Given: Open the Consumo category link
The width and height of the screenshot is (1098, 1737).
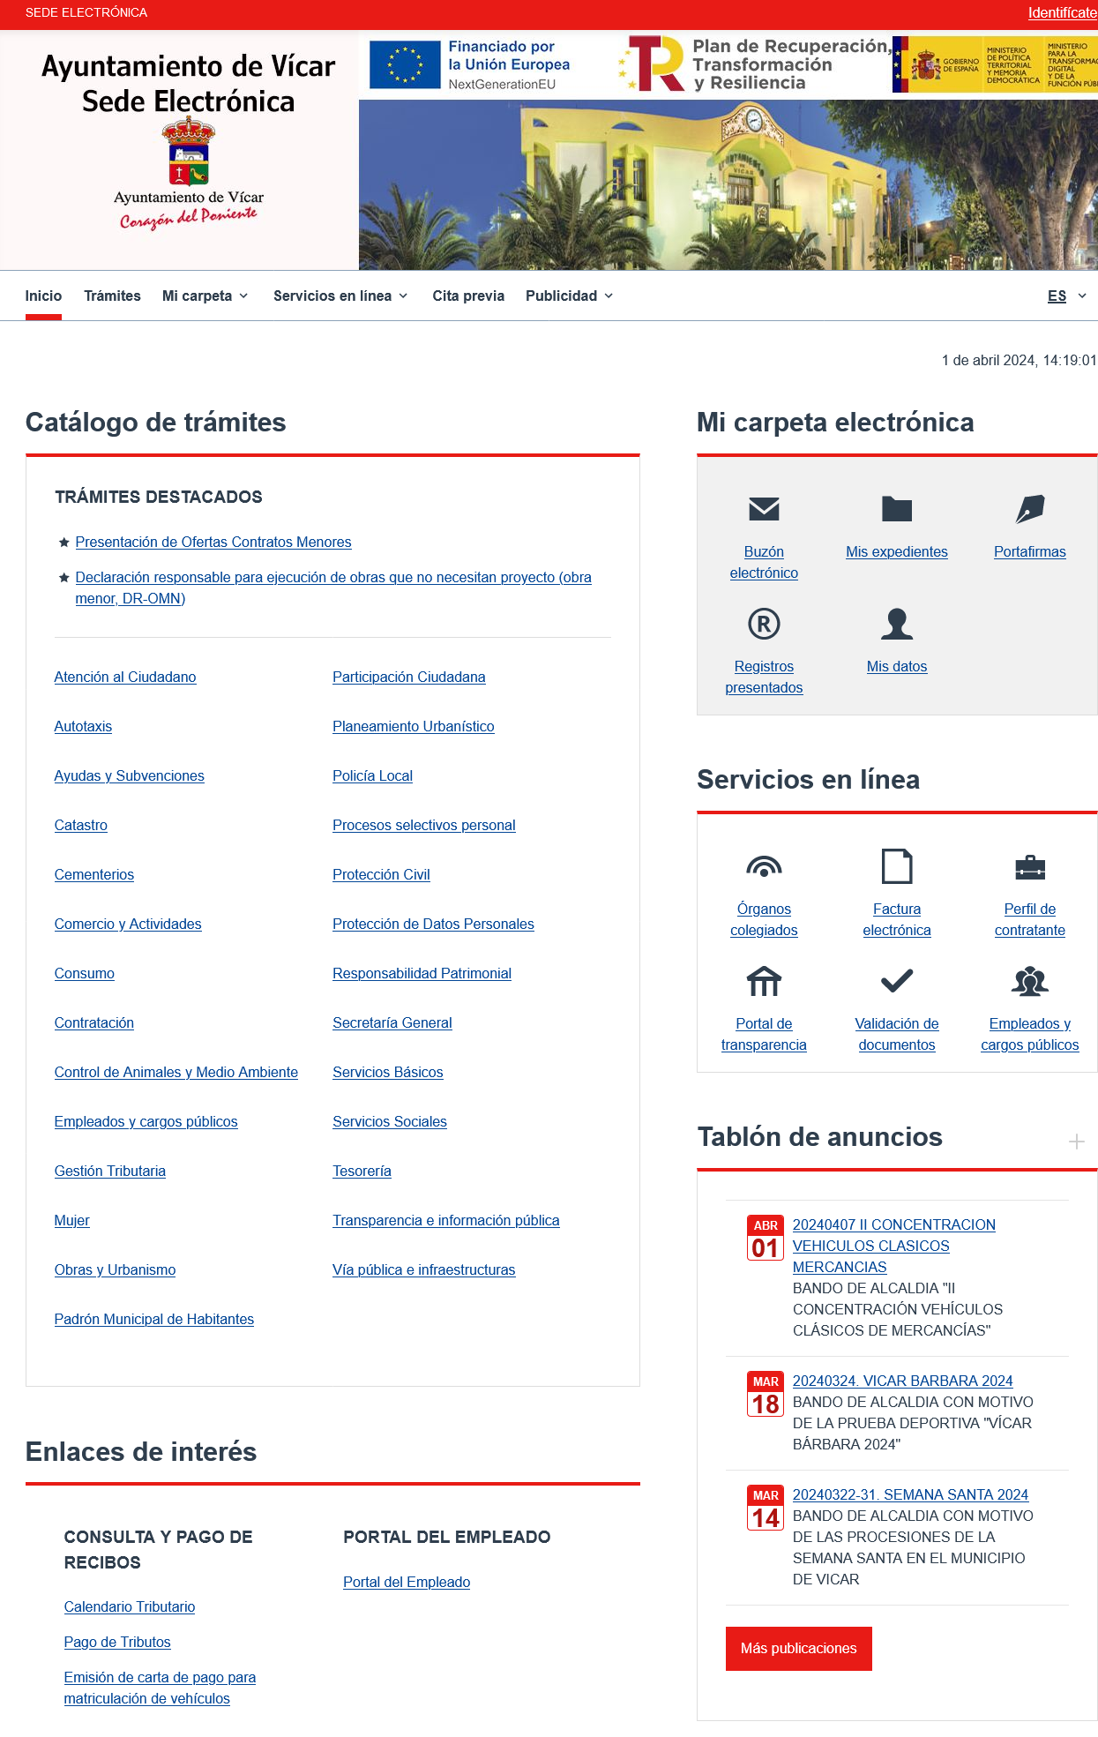Looking at the screenshot, I should coord(84,973).
